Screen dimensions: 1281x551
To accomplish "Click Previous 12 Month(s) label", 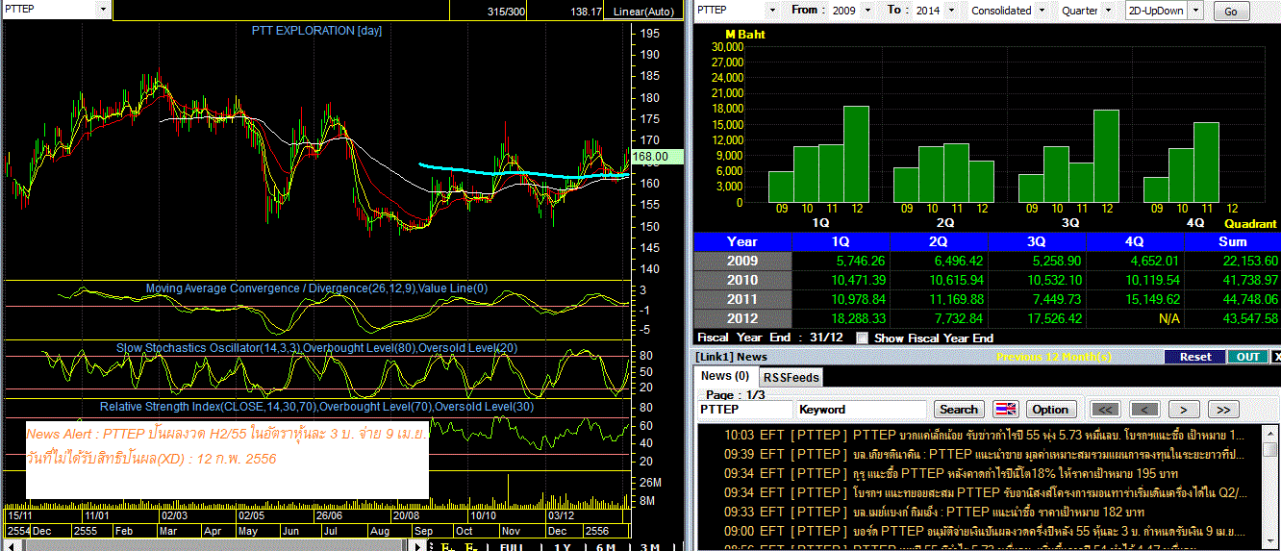I will tap(1054, 357).
